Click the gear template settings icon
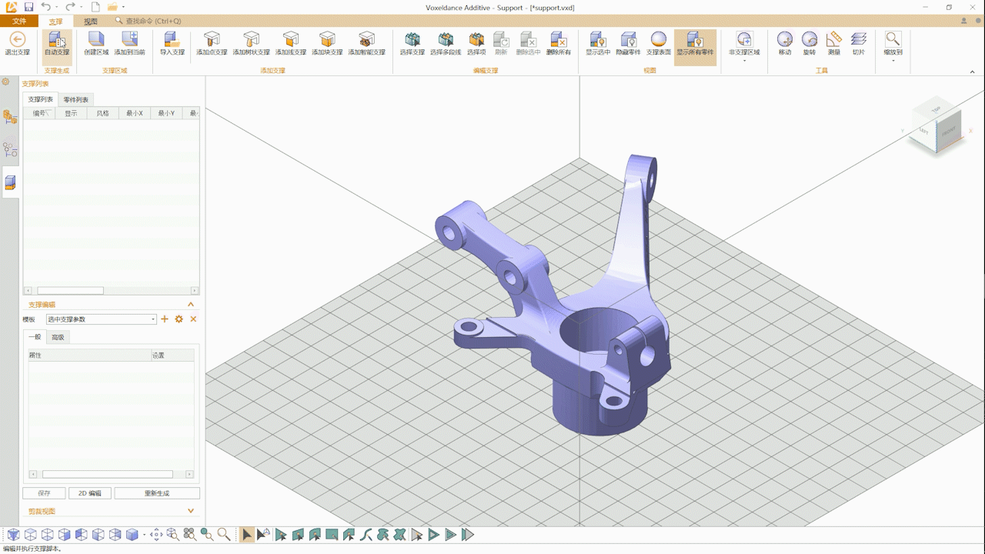This screenshot has height=554, width=985. 179,319
